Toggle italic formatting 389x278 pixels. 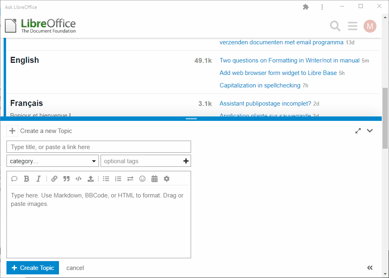38,179
